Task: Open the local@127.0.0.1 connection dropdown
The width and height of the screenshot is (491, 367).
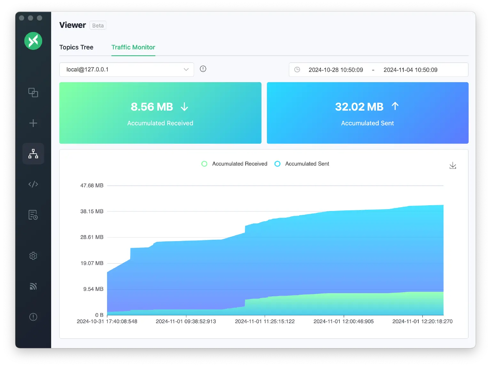Action: point(127,69)
